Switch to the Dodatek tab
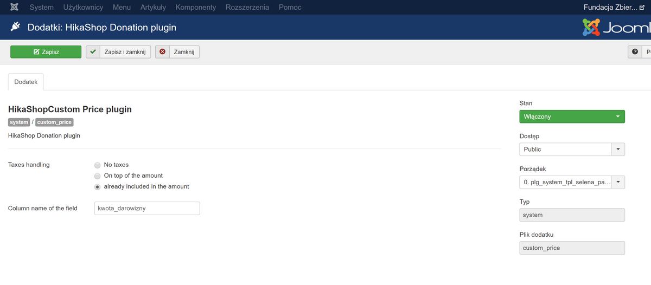Screen dimensions: 651x285 (26, 81)
